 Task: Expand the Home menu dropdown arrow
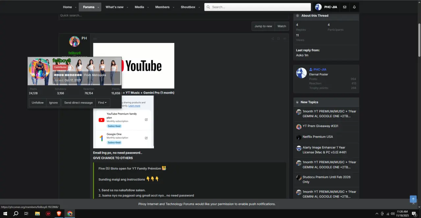pos(76,7)
